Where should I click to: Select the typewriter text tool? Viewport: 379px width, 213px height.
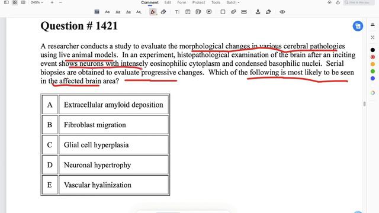177,12
